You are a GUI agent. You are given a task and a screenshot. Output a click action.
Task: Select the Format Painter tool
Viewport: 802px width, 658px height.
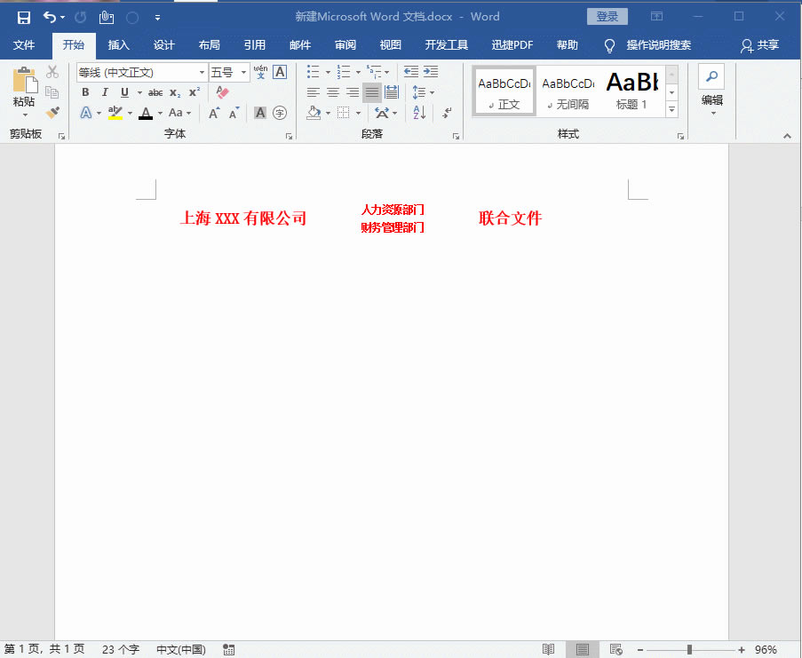tap(52, 113)
